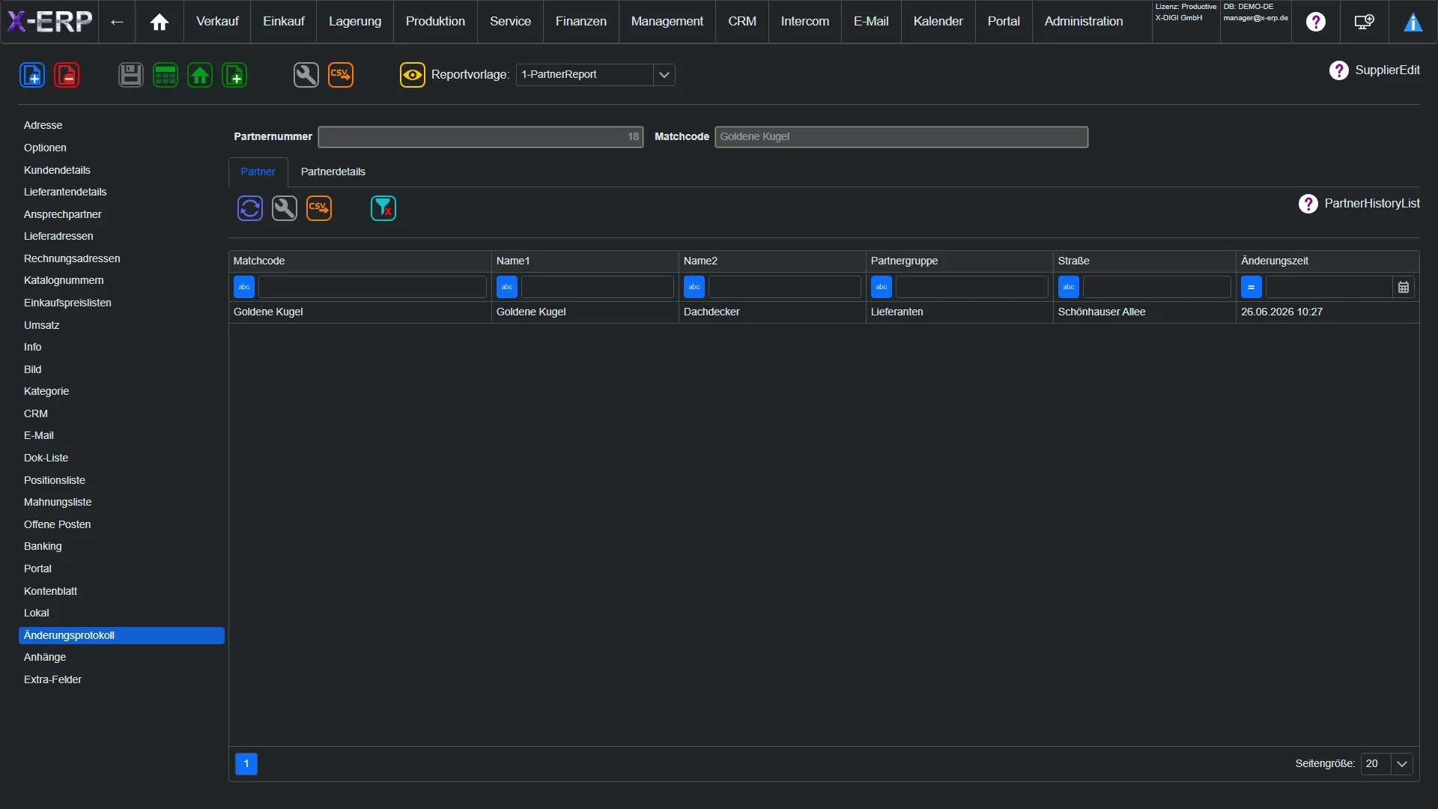Click the green table list icon

click(166, 75)
